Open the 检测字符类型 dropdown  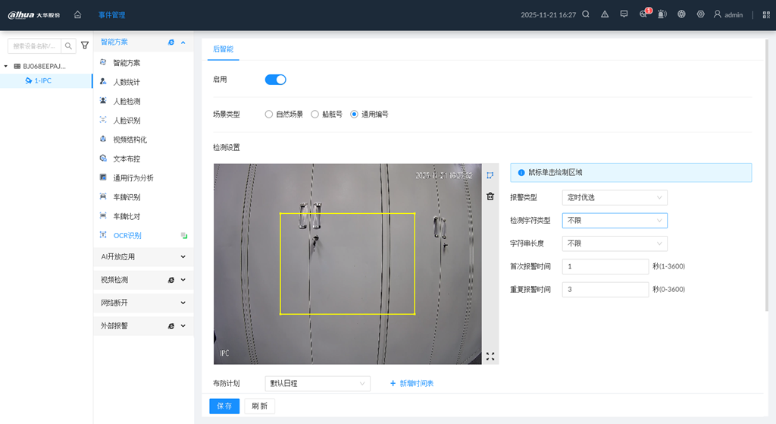615,221
